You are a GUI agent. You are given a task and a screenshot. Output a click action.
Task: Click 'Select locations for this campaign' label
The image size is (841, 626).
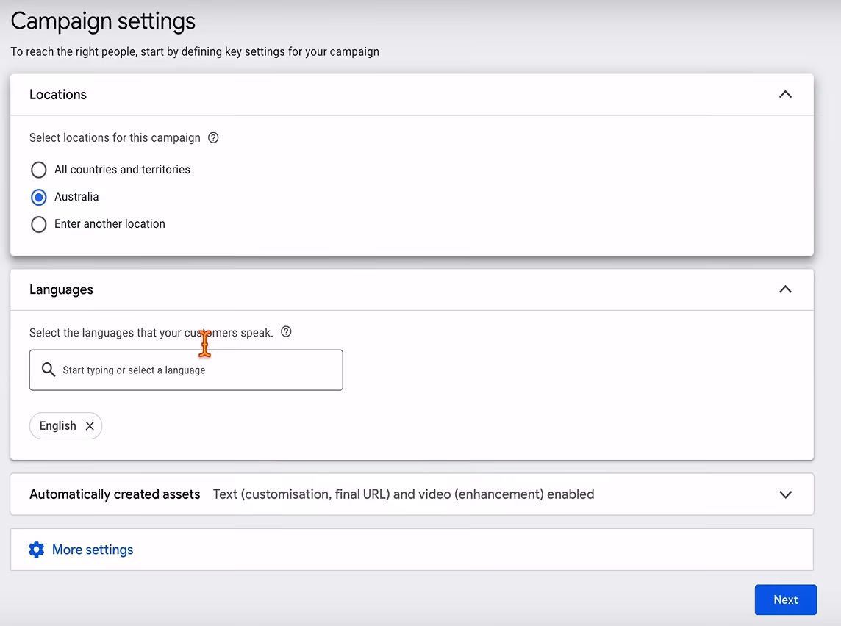(115, 137)
